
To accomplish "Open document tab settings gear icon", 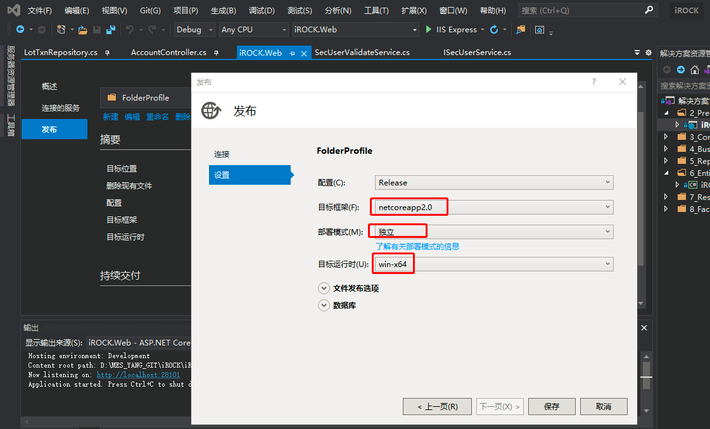I will pos(649,53).
